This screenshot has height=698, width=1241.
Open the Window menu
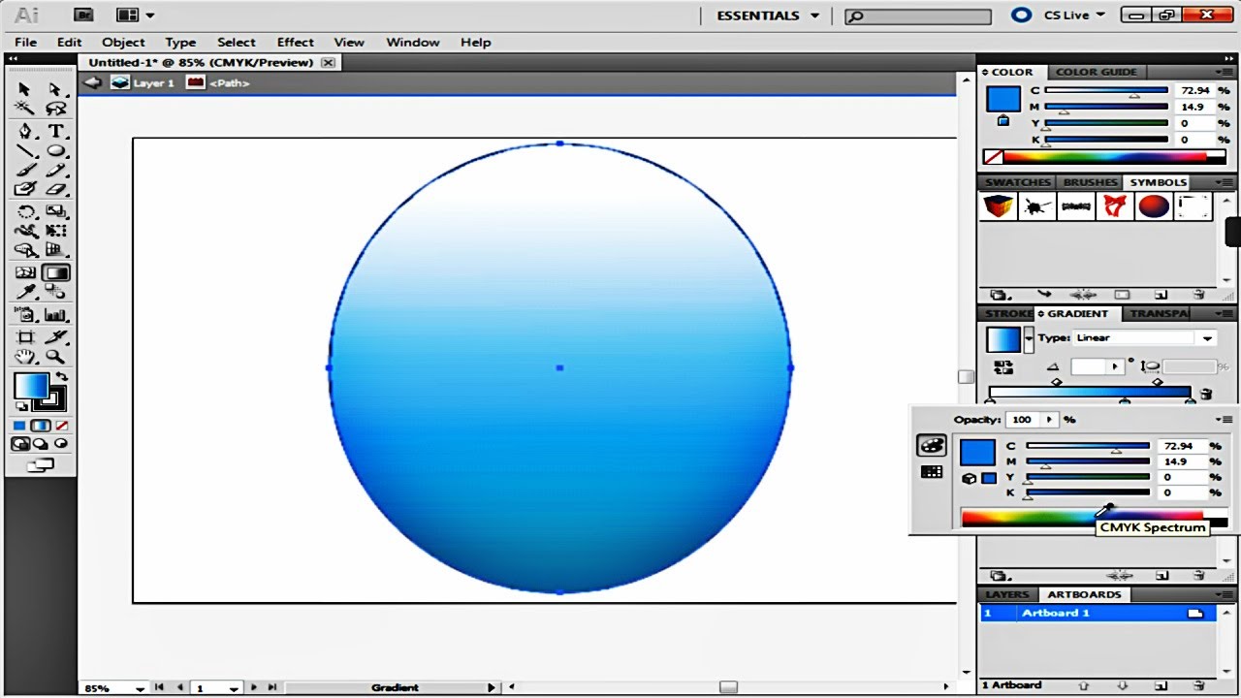(412, 42)
